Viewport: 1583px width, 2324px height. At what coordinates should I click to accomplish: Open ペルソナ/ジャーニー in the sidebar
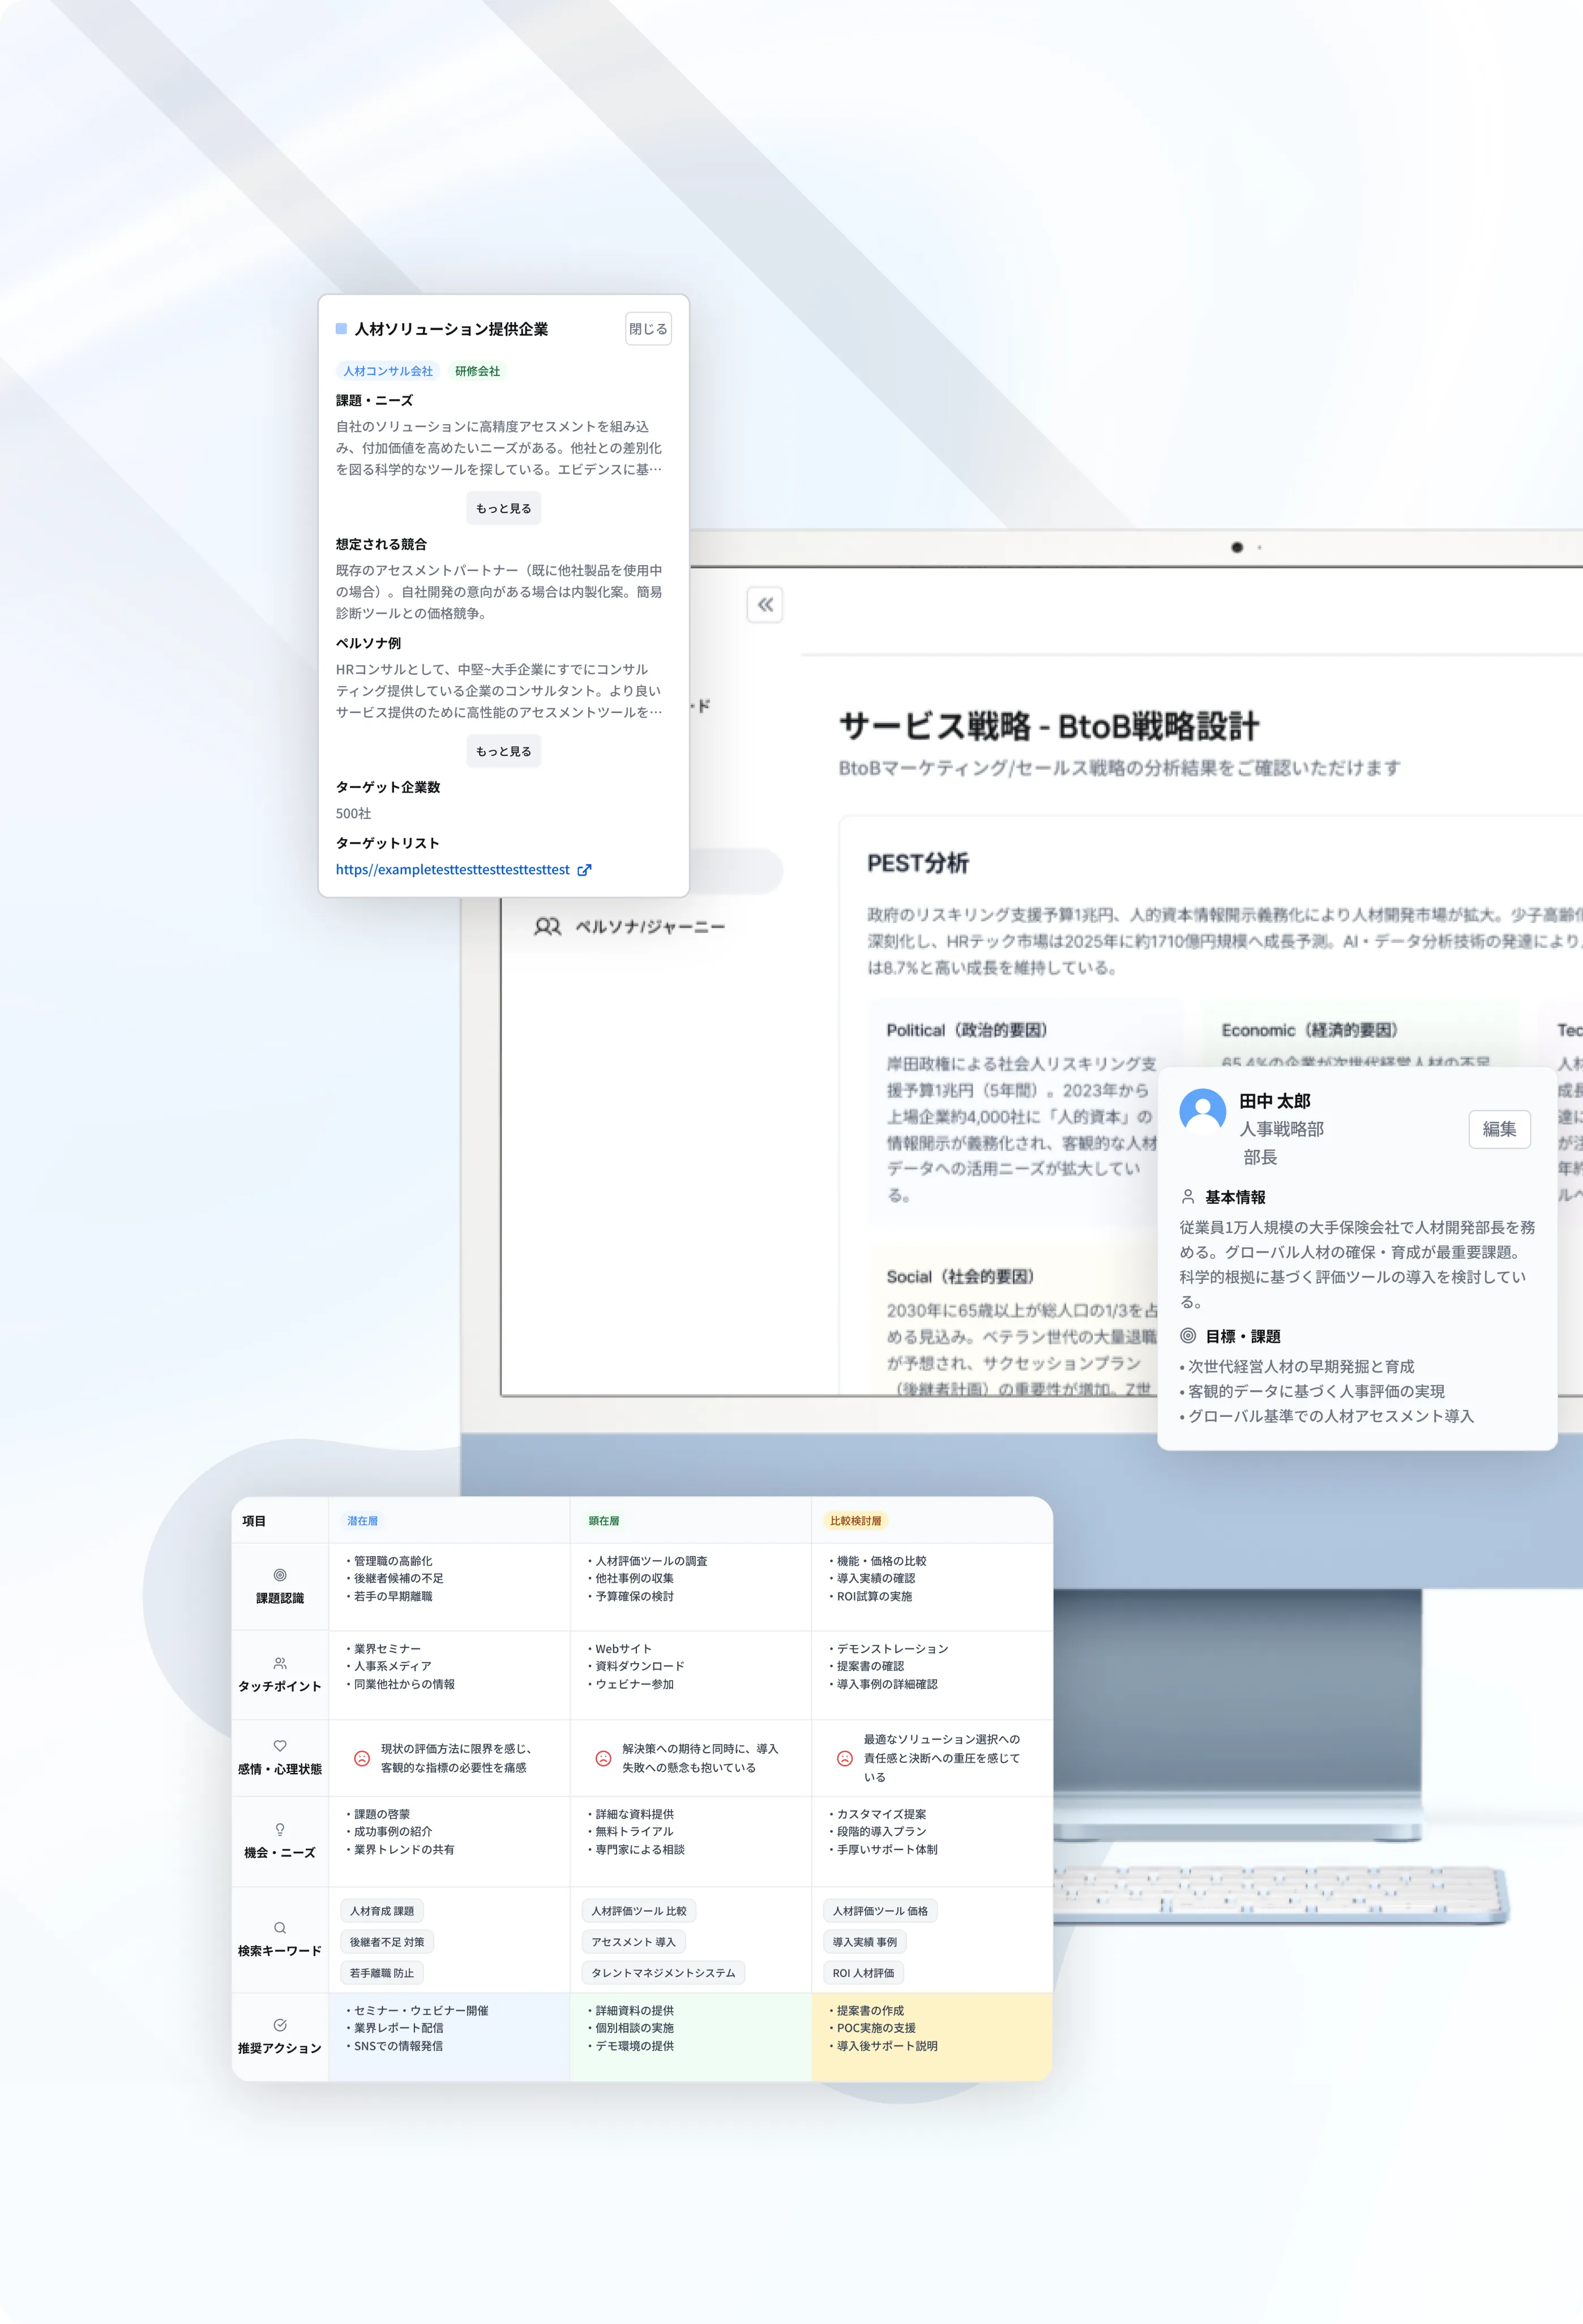649,927
